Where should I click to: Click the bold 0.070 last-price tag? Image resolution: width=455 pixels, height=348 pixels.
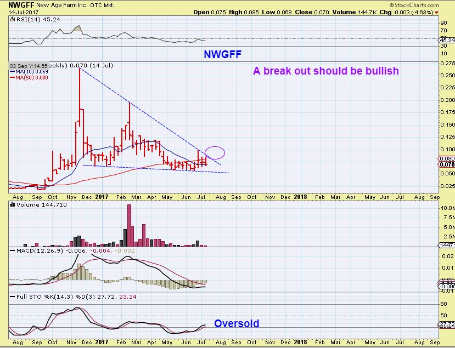[447, 164]
